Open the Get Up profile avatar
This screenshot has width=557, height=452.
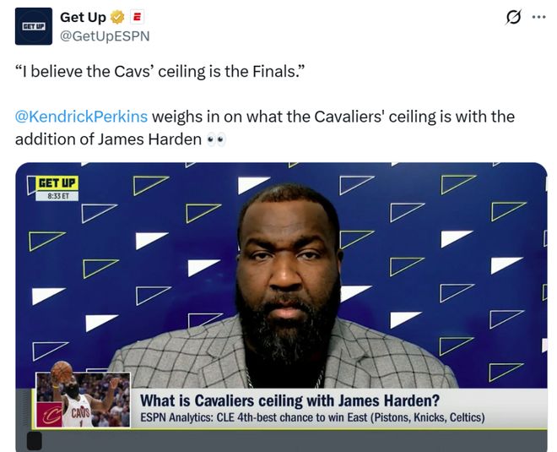(34, 26)
